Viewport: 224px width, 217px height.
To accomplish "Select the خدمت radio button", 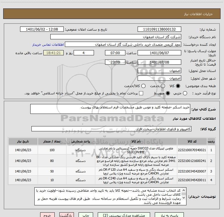I will (163, 86).
